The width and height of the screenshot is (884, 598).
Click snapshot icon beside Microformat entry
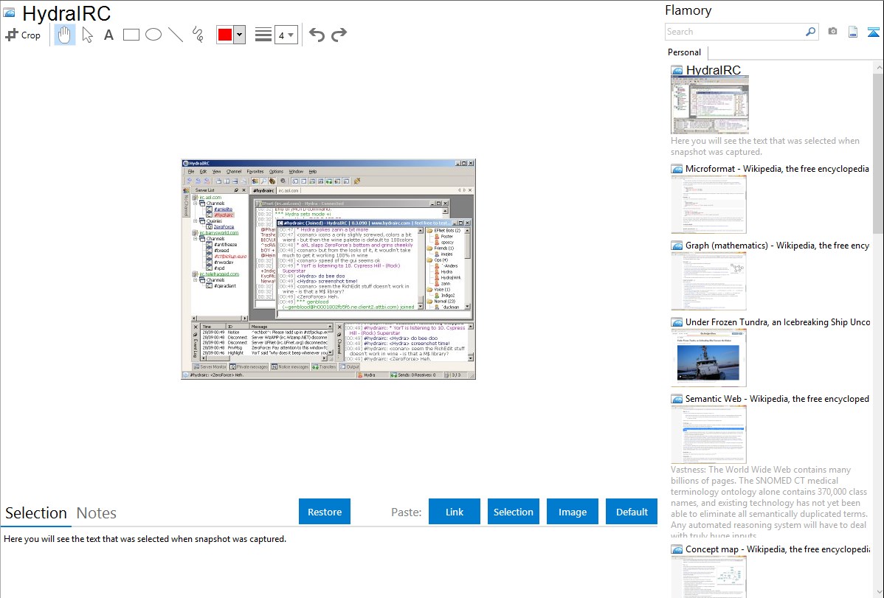tap(677, 169)
